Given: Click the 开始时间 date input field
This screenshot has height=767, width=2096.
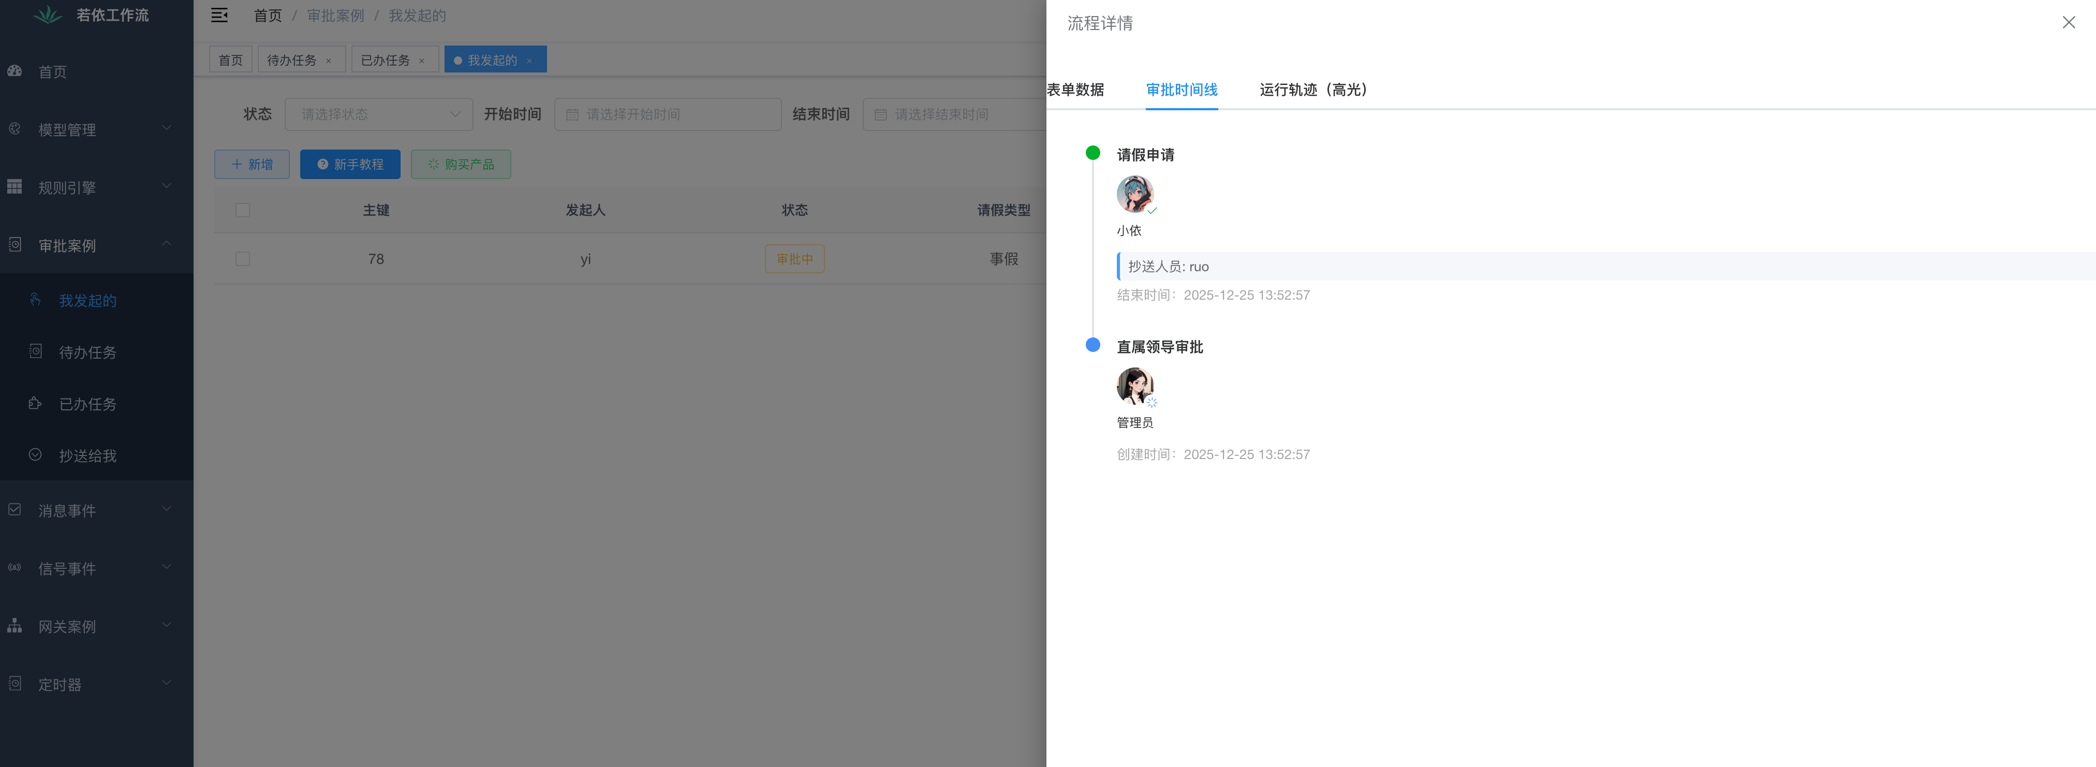Looking at the screenshot, I should (x=667, y=115).
